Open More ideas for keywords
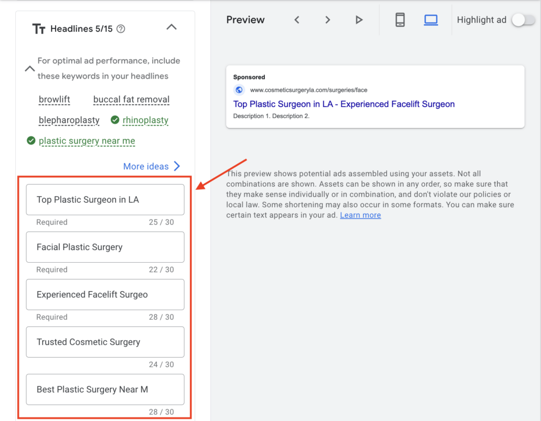The height and width of the screenshot is (421, 541). [x=152, y=166]
